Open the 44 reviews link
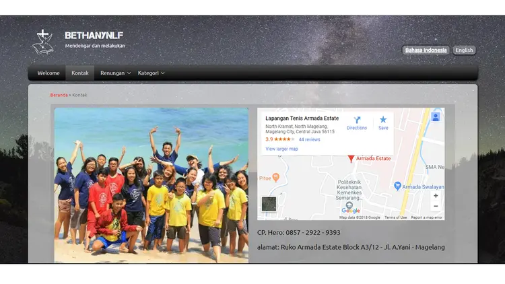Screen dimensions: 505x284 click(309, 139)
